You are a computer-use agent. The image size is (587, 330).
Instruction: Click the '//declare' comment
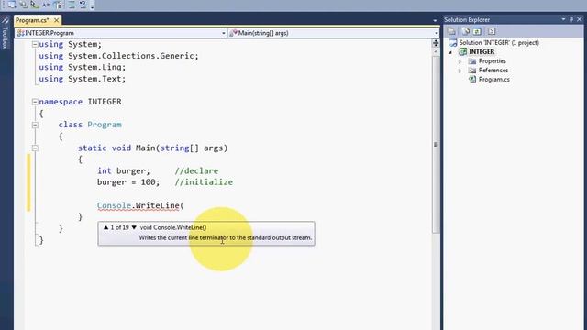coord(196,171)
